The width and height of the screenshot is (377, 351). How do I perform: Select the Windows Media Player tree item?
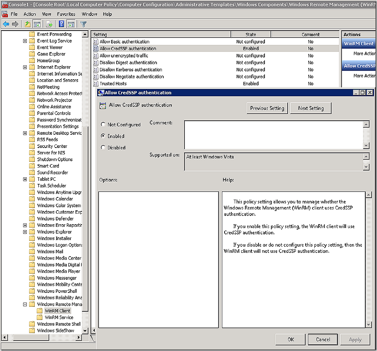click(58, 271)
